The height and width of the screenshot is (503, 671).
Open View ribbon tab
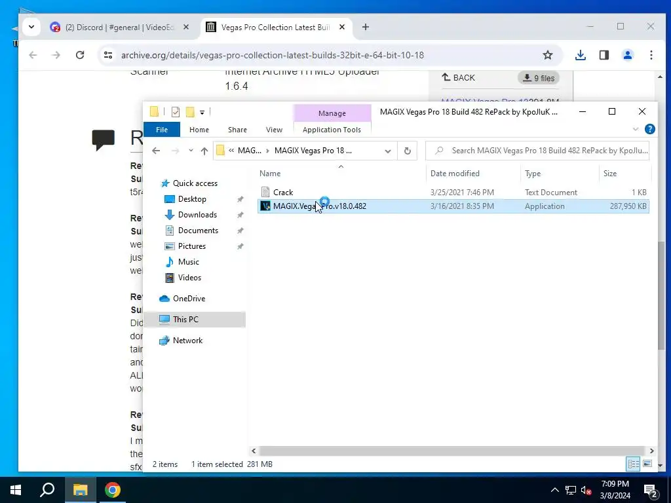pos(274,130)
